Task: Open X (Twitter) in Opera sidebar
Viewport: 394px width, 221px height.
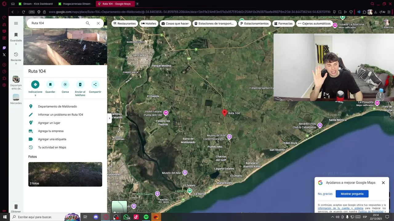Action: [4, 55]
